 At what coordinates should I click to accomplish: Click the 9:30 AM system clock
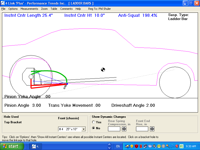191,146
